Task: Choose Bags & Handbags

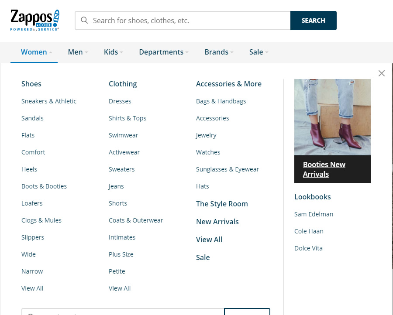Action: coord(221,101)
